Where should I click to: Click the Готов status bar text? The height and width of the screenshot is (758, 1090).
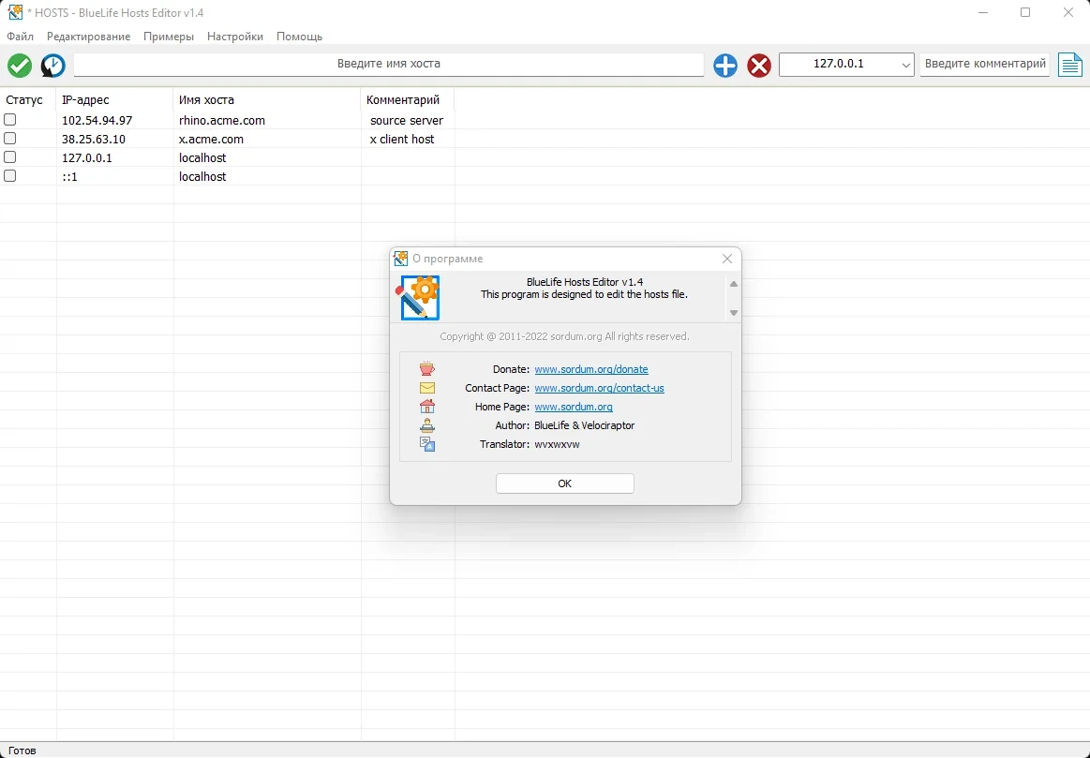pyautogui.click(x=22, y=751)
